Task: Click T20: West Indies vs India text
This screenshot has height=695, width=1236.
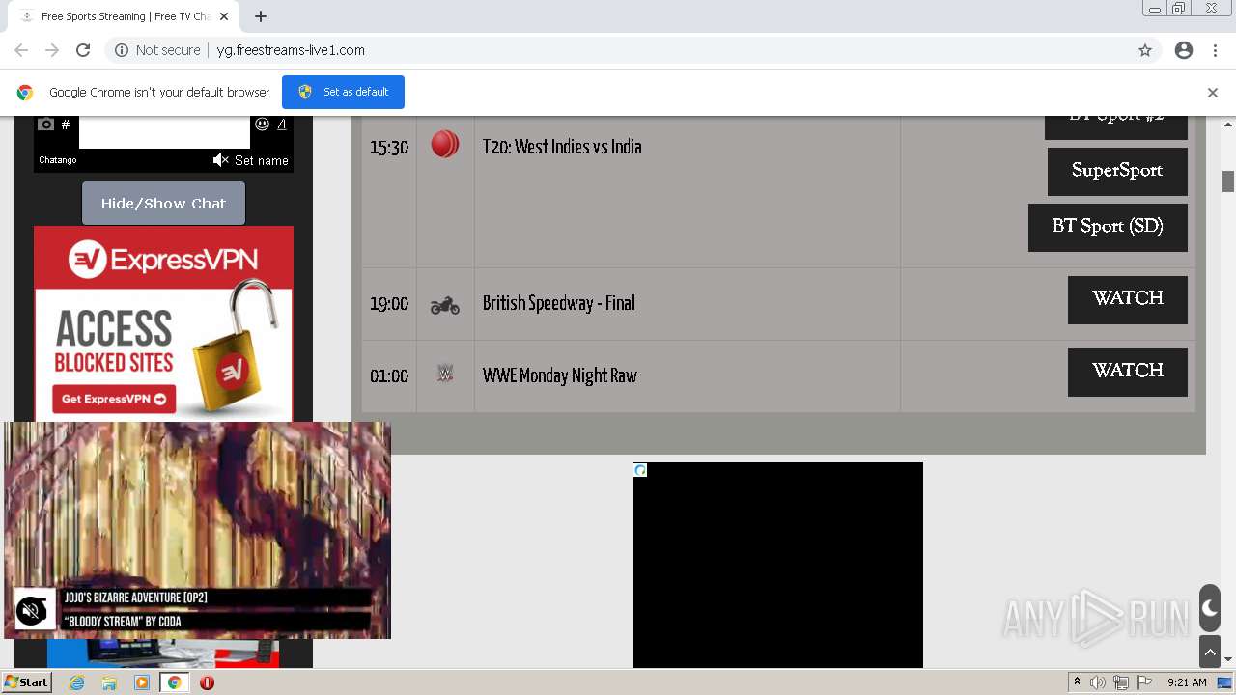Action: 562,147
